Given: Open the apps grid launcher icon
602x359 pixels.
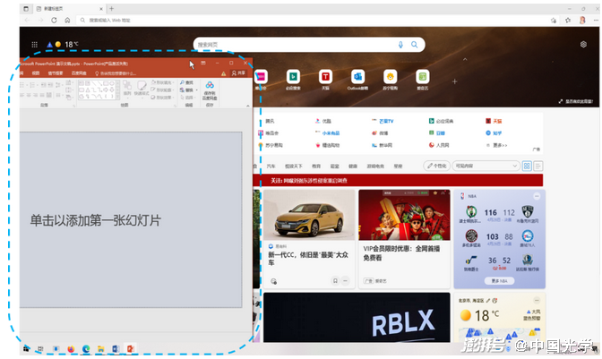Looking at the screenshot, I should [35, 44].
